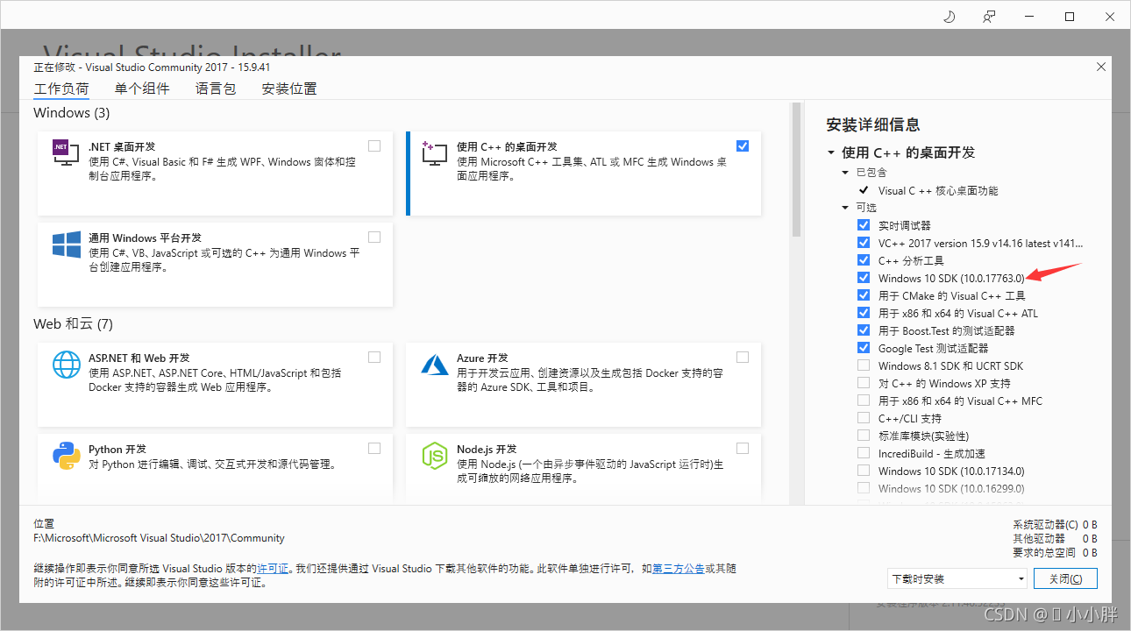Open the 第三方公告 link
The width and height of the screenshot is (1131, 631).
coord(679,569)
